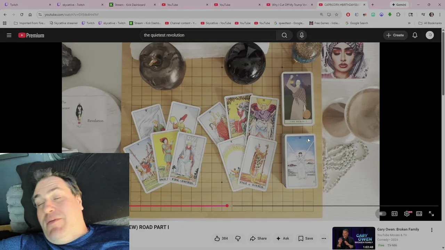Open the YouTube notifications bell
445x250 pixels.
pos(415,35)
